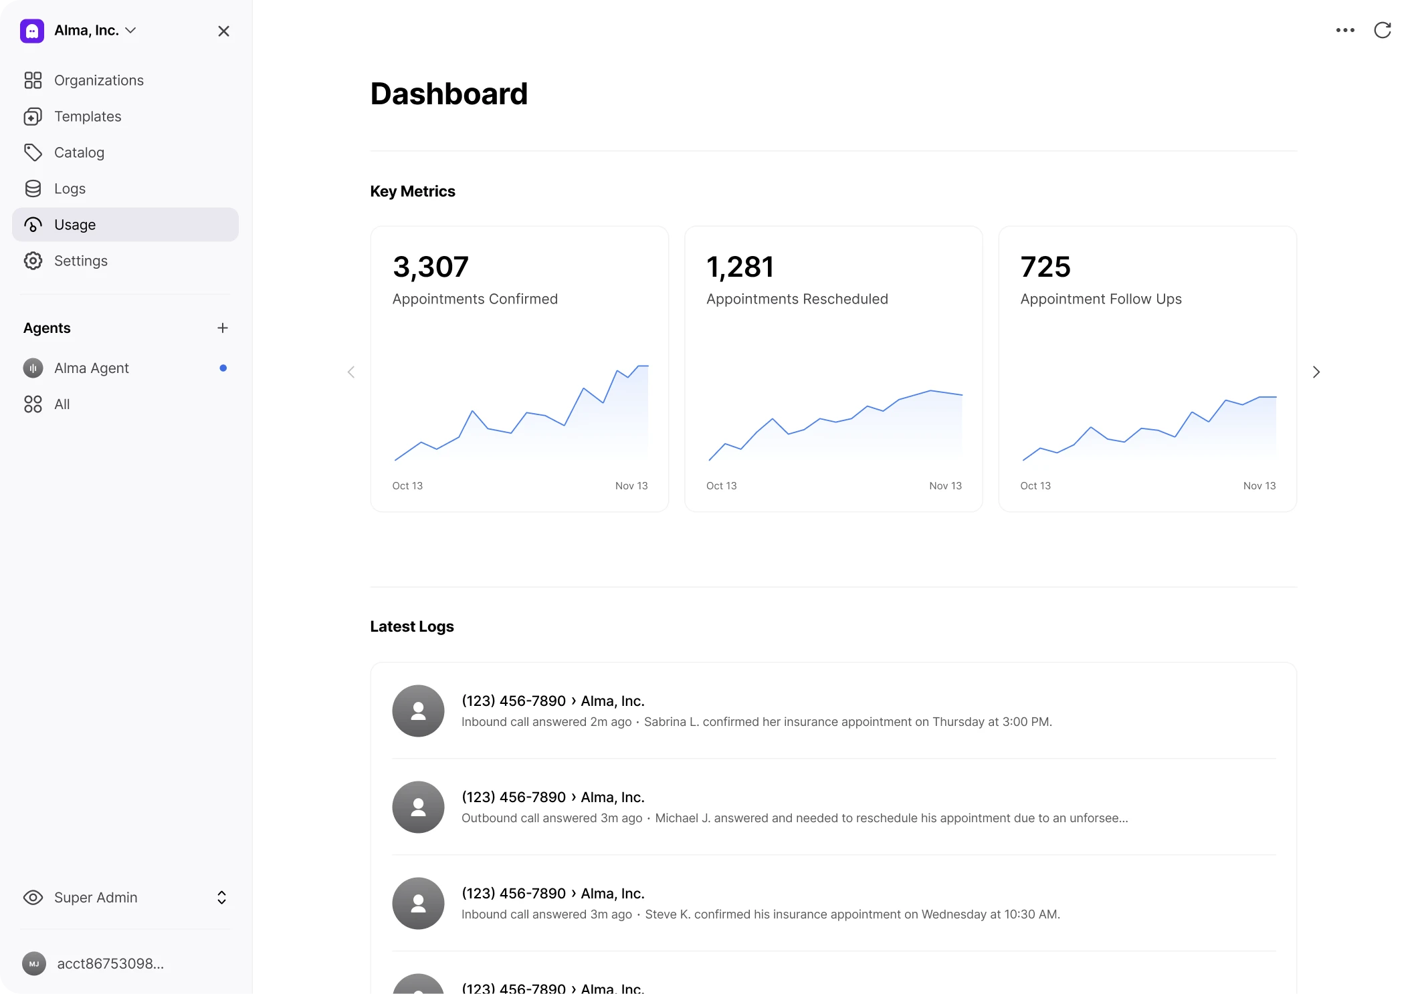Close the sidebar with the X button
Viewport: 1416px width, 994px height.
click(223, 31)
